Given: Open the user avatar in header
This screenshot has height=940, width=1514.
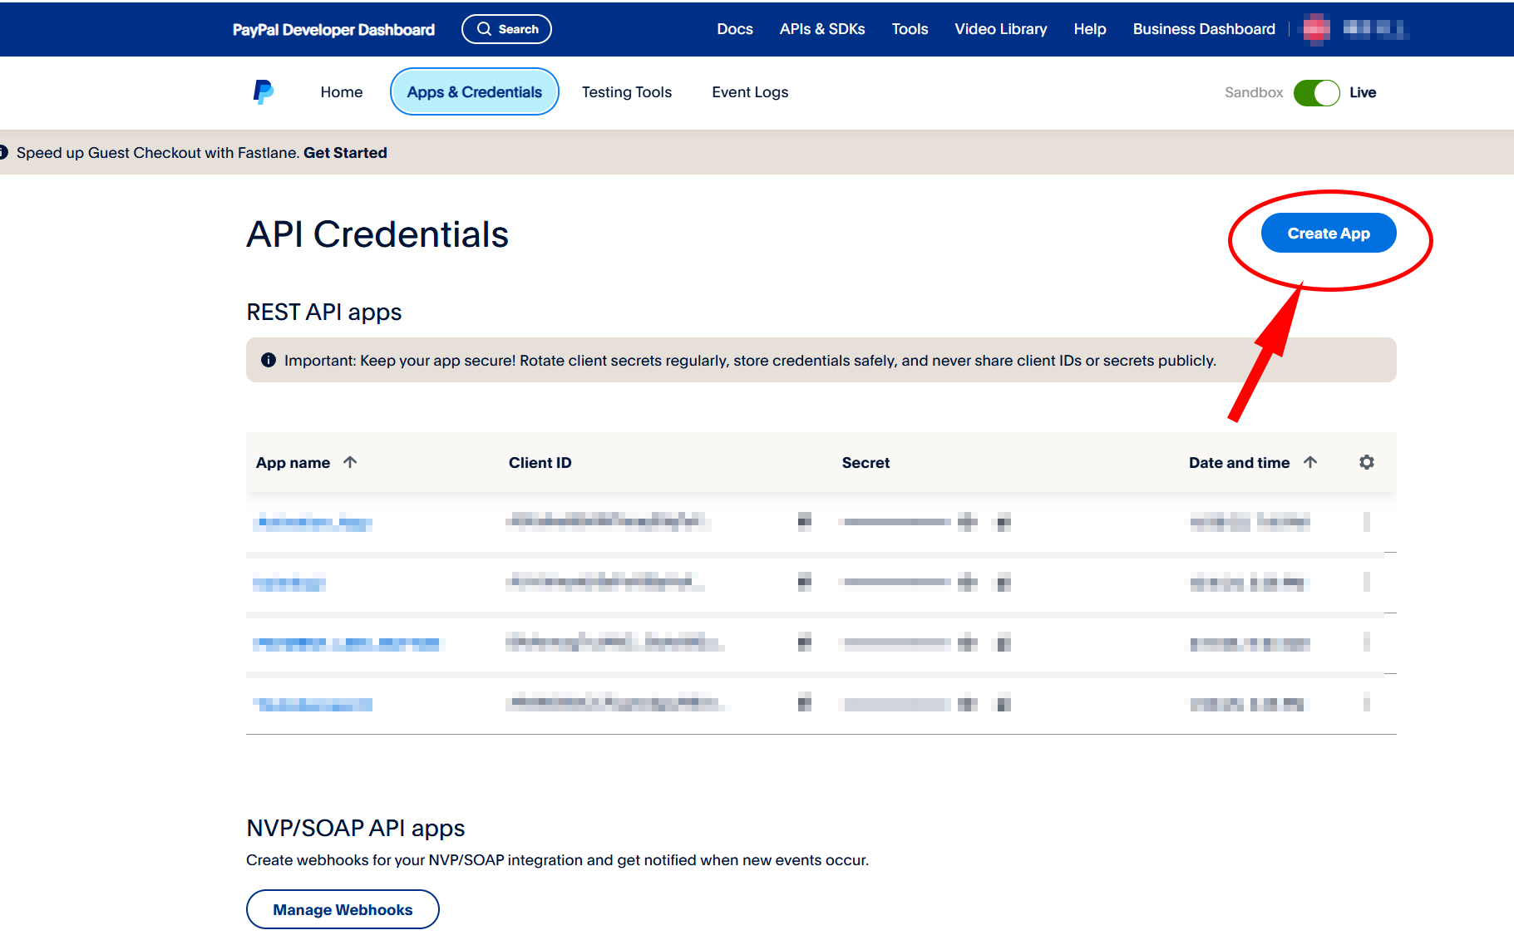Looking at the screenshot, I should (1316, 29).
